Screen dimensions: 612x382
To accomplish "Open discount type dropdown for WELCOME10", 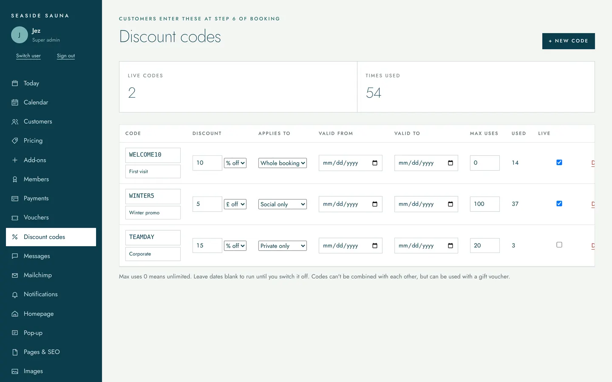I will (x=235, y=163).
